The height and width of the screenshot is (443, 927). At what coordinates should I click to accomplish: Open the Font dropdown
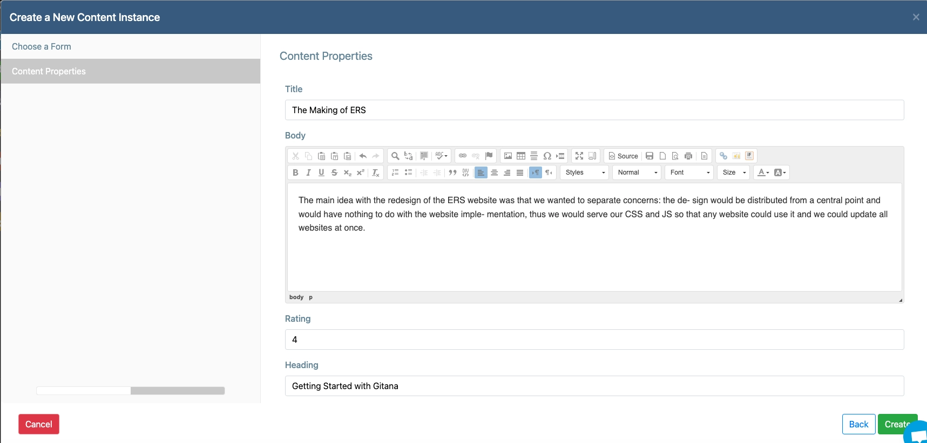point(689,173)
